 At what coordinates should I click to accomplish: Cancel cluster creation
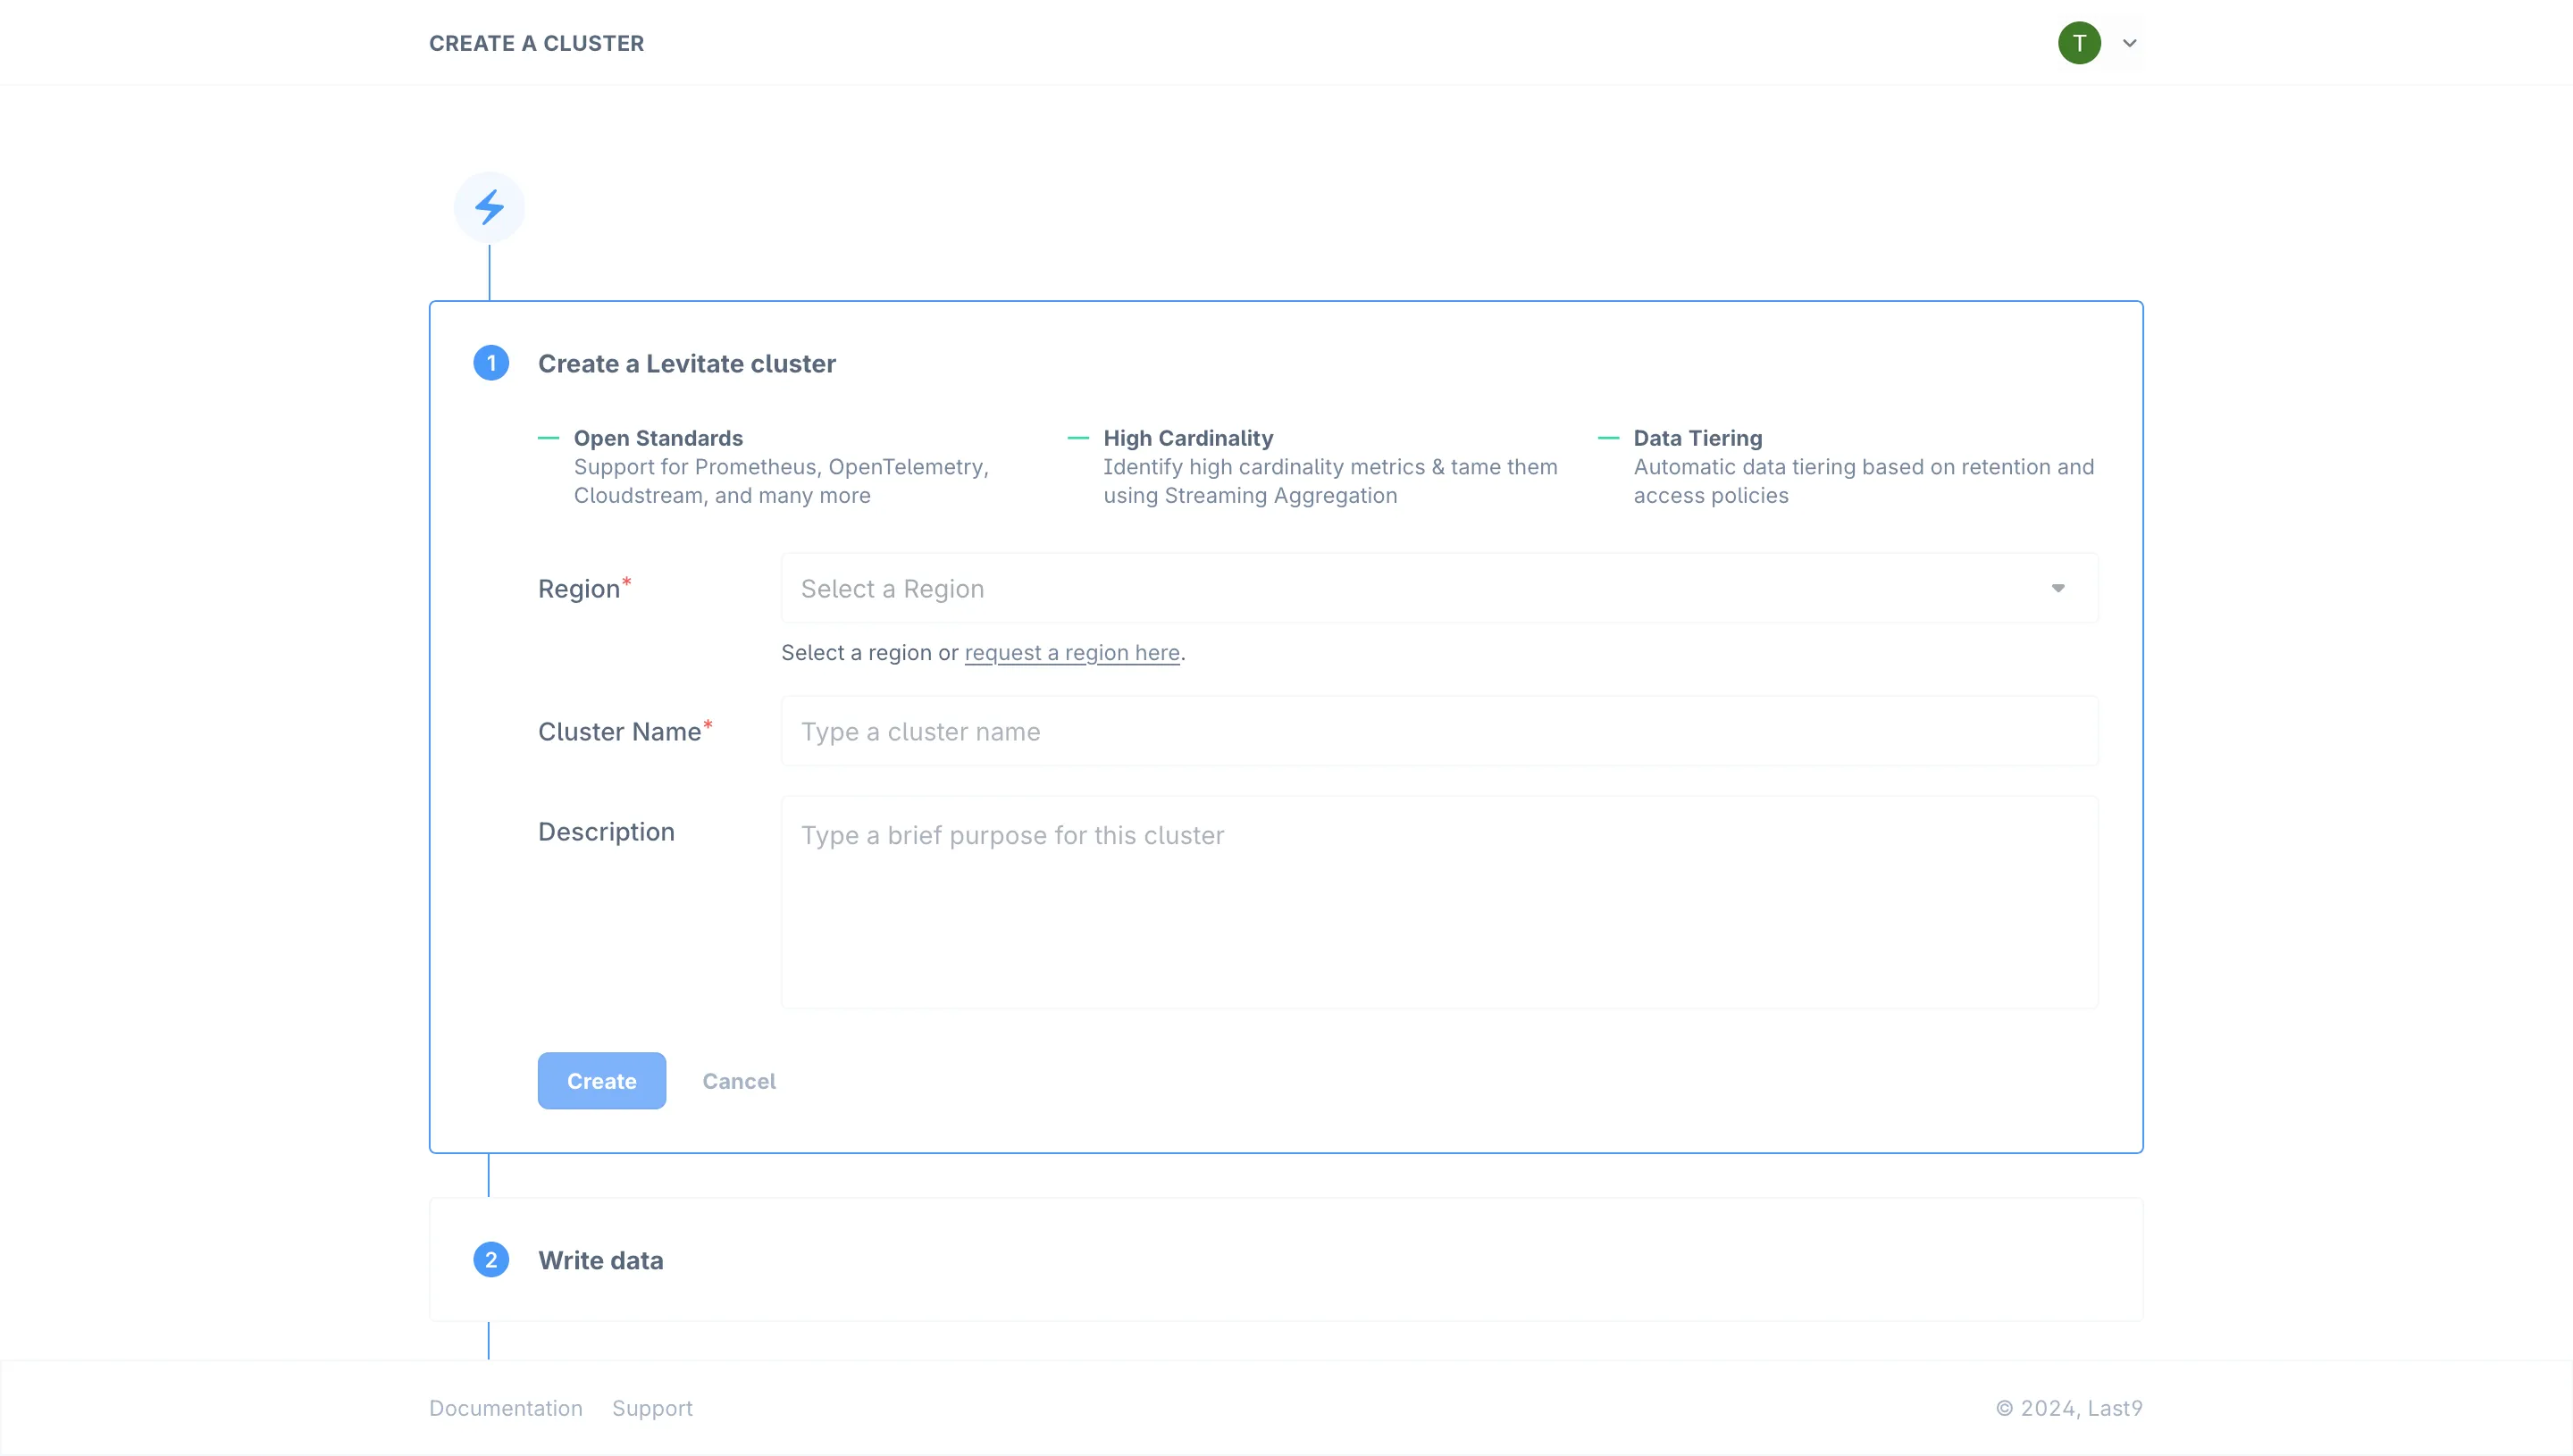(x=738, y=1081)
